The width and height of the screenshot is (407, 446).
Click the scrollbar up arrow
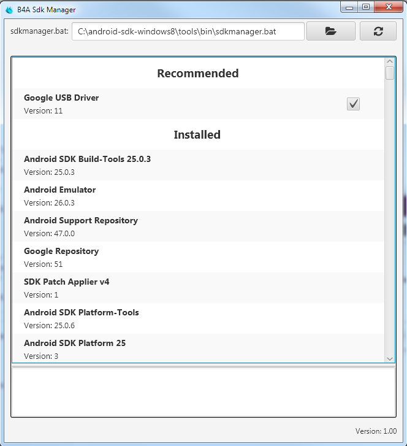click(390, 62)
